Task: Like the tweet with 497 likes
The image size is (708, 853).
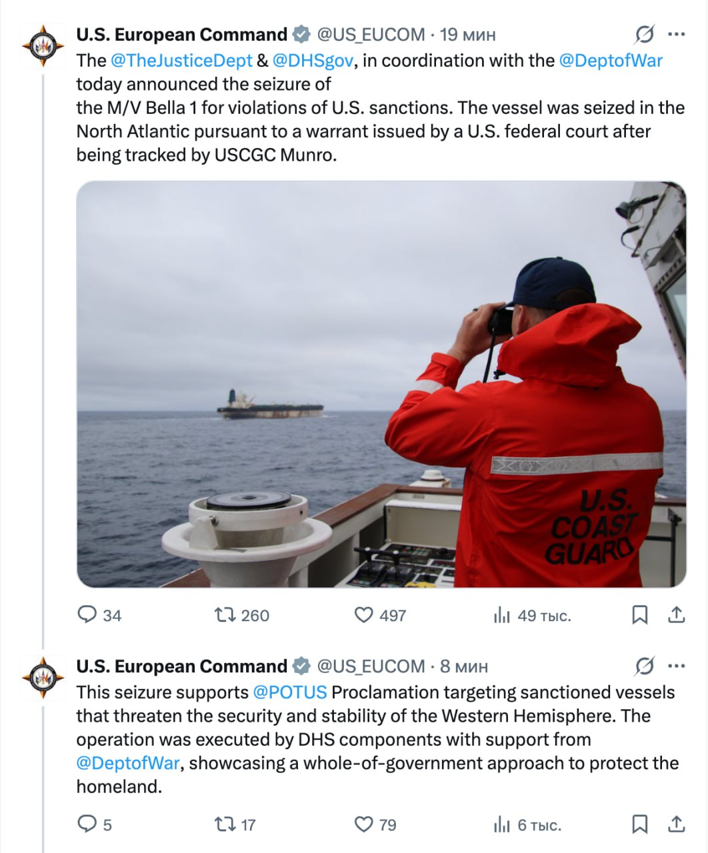Action: (363, 614)
